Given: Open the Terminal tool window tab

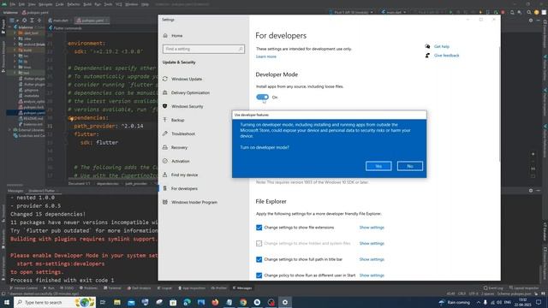Looking at the screenshot, I should (112, 288).
